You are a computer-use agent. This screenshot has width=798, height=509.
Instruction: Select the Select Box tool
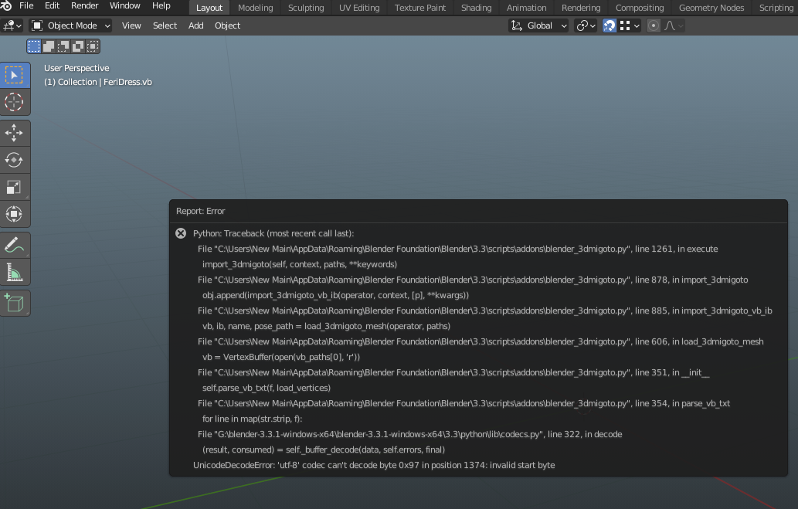[15, 75]
